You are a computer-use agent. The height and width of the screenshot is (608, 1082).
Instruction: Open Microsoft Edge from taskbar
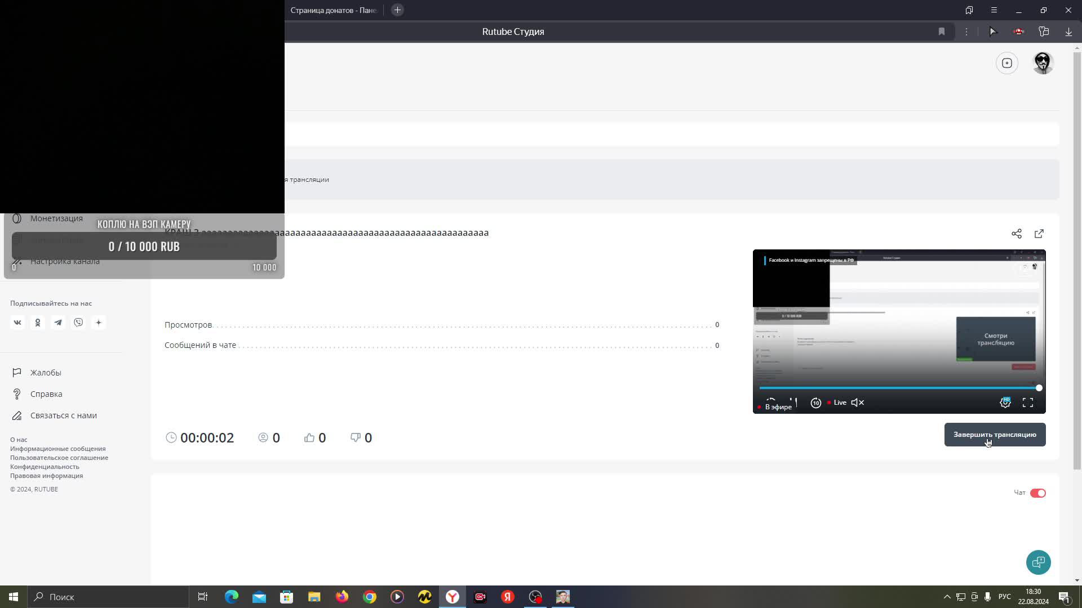pyautogui.click(x=232, y=597)
